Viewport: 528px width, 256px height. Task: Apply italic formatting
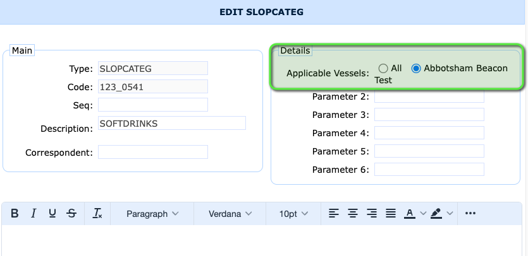pos(34,214)
